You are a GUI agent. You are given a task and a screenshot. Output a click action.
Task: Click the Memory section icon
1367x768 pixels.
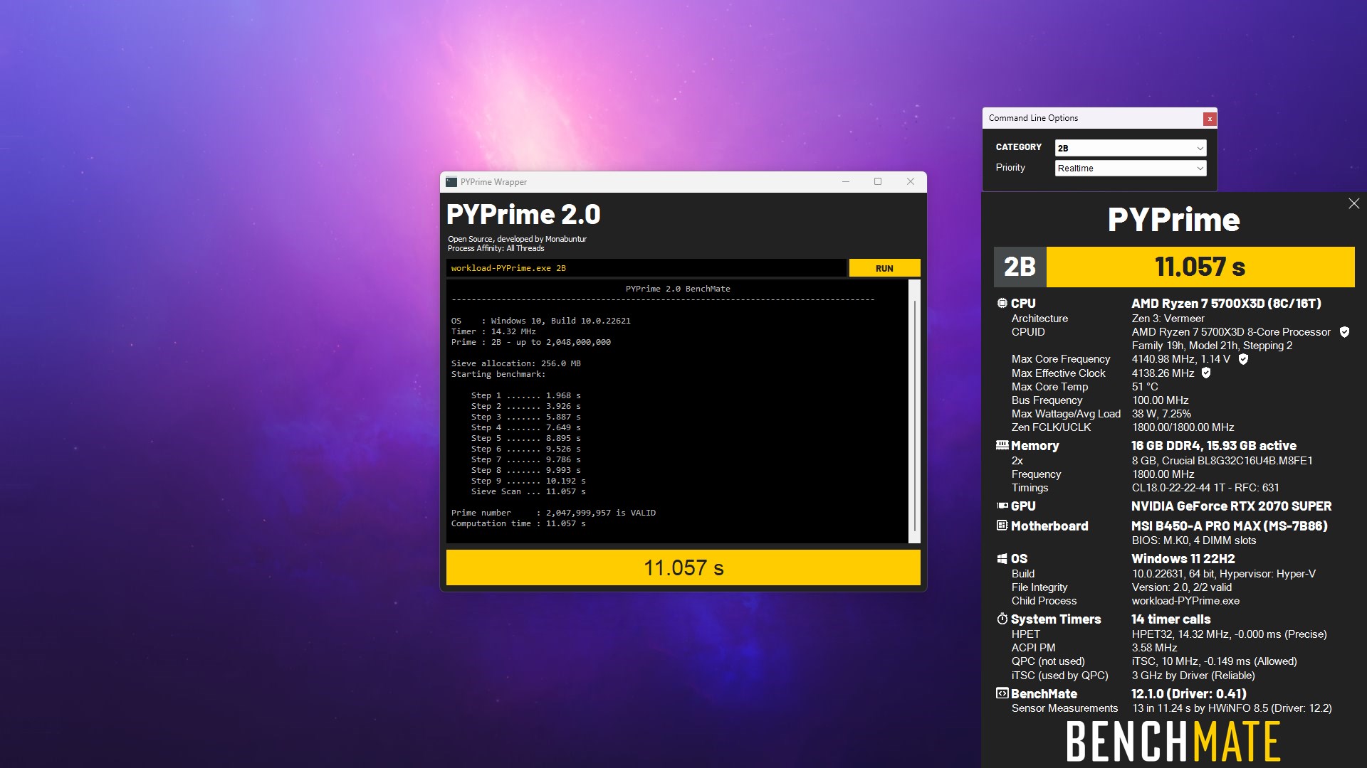(x=1002, y=445)
